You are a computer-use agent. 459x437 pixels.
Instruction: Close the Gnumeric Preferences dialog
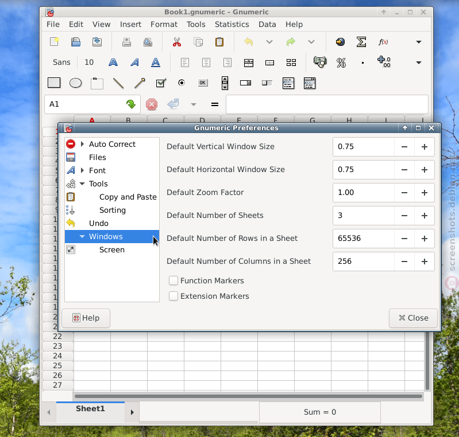[x=413, y=318]
